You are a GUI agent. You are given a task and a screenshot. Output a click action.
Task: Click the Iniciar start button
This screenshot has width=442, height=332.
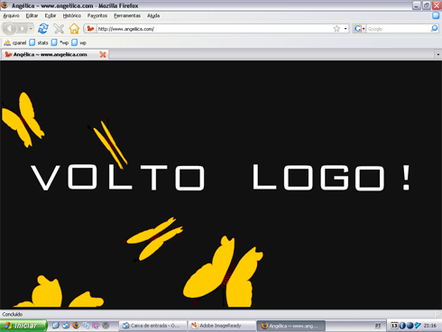tap(23, 326)
